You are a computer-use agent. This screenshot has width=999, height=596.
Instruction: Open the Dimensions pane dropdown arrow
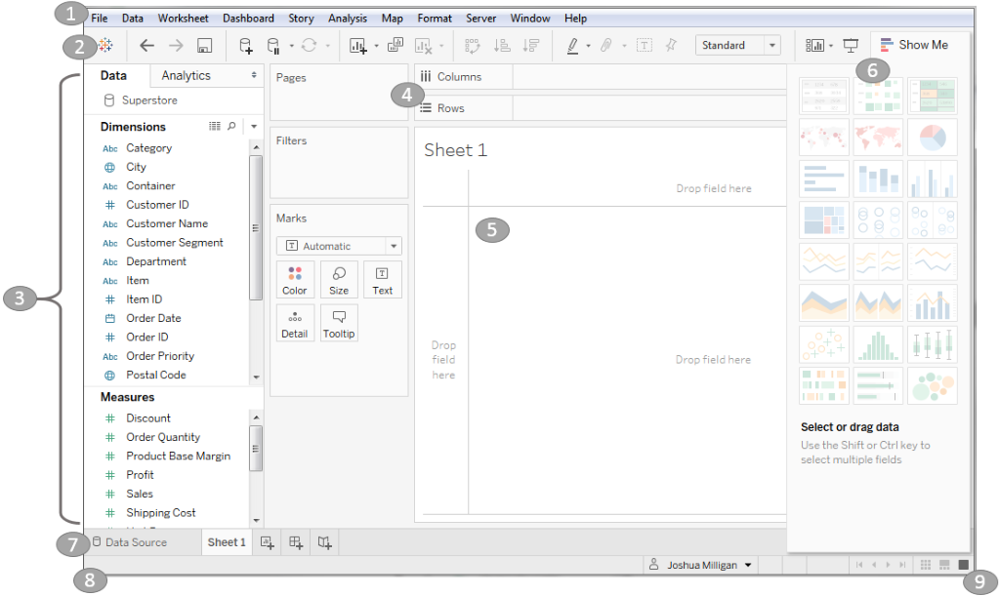254,126
